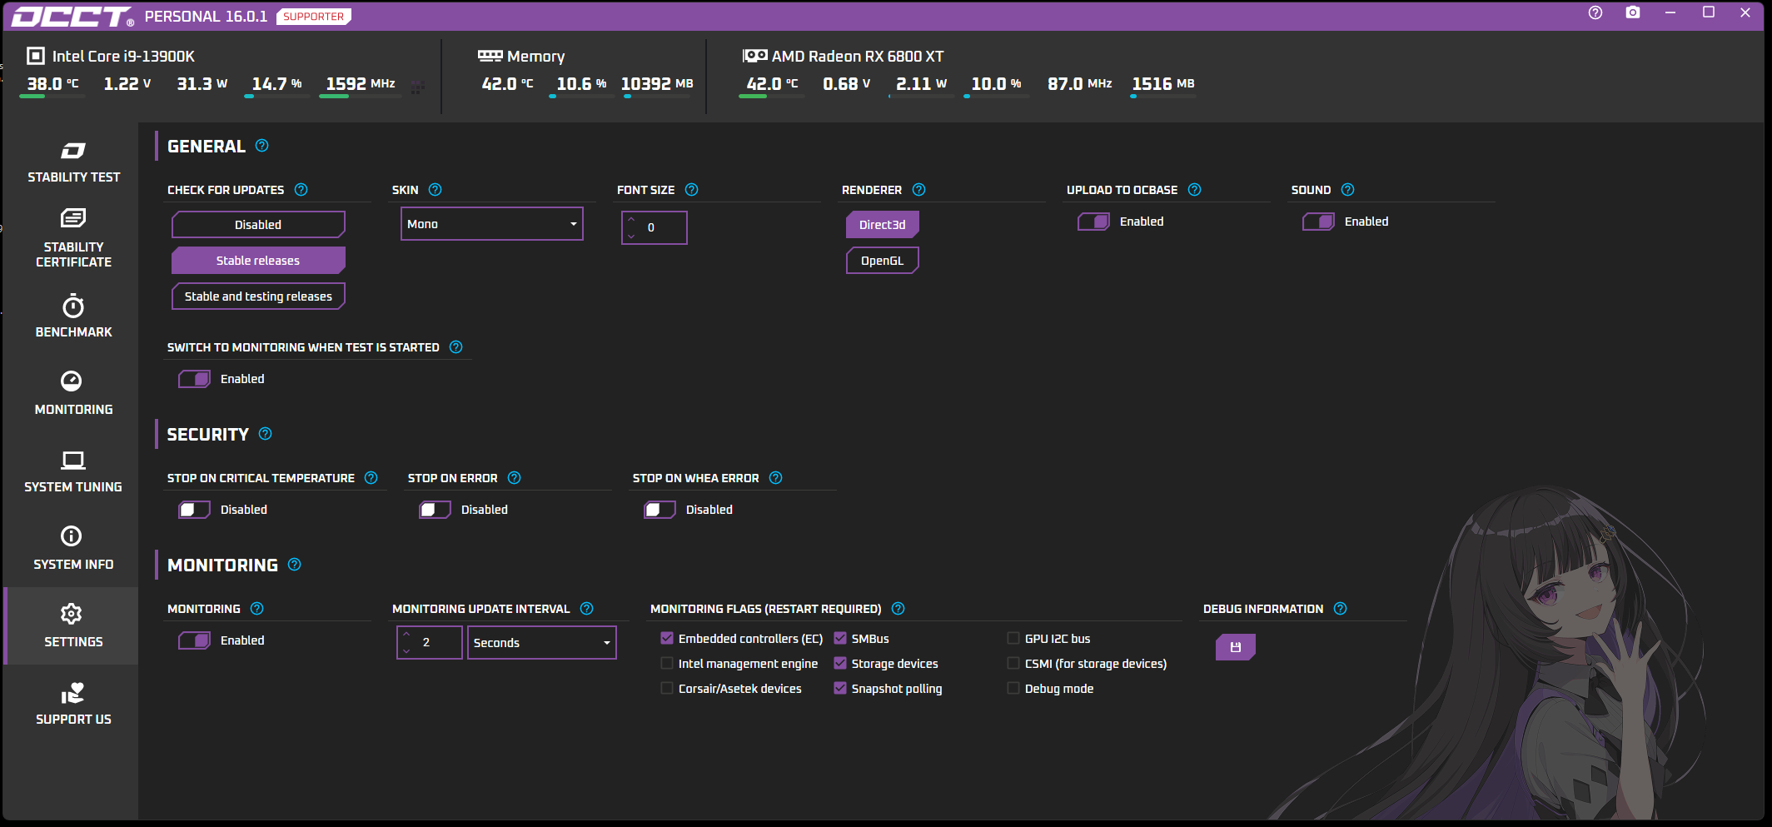Viewport: 1772px width, 827px height.
Task: Click the Memory module icon
Action: tap(490, 56)
